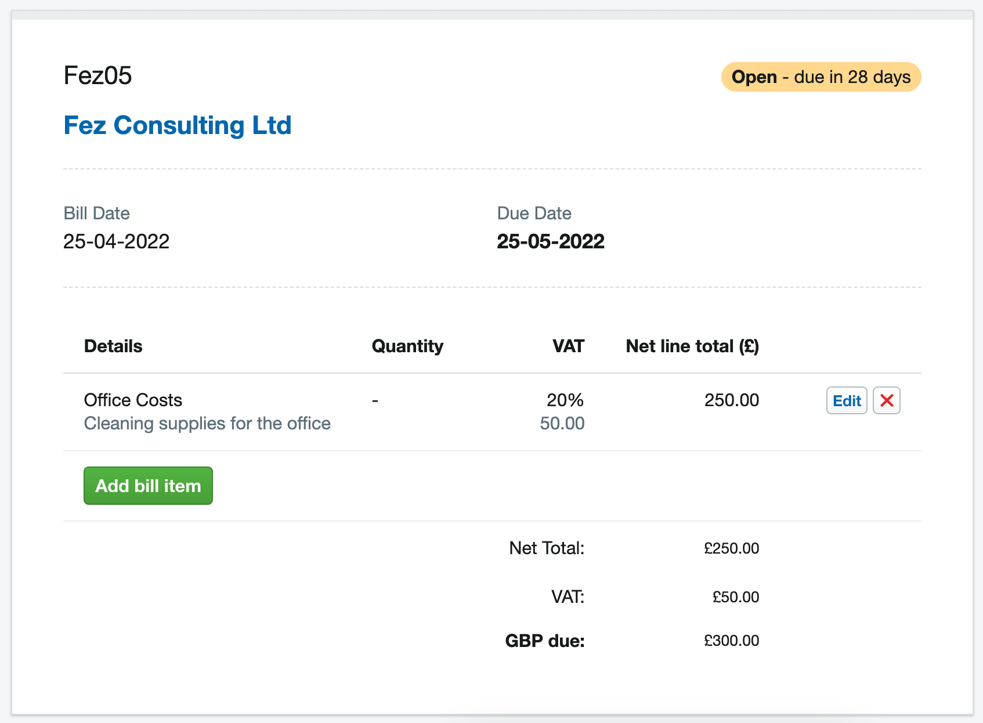
Task: Click the Details column header
Action: tap(113, 346)
